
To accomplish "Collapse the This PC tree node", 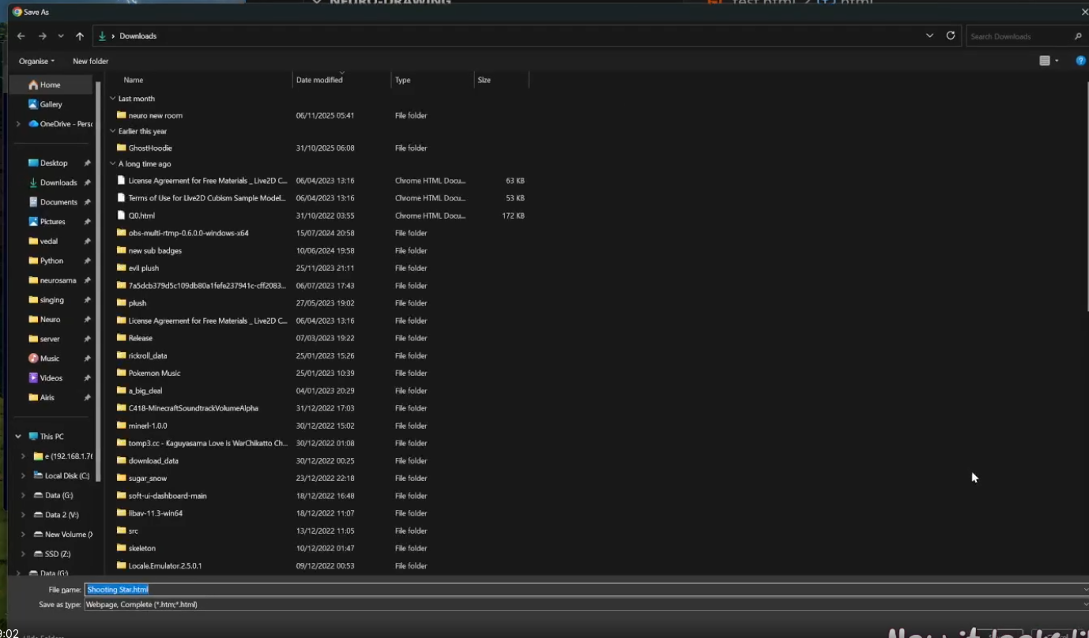I will tap(18, 437).
